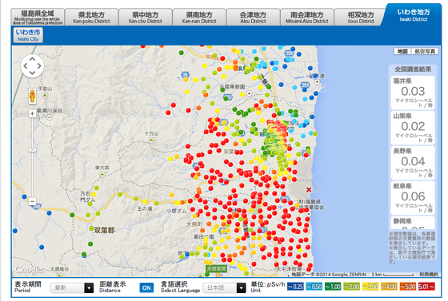Switch map to 地図 map view

click(x=402, y=51)
